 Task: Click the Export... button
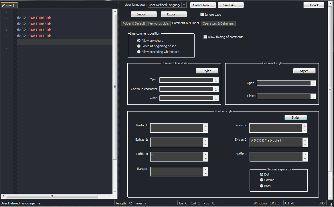(x=174, y=14)
